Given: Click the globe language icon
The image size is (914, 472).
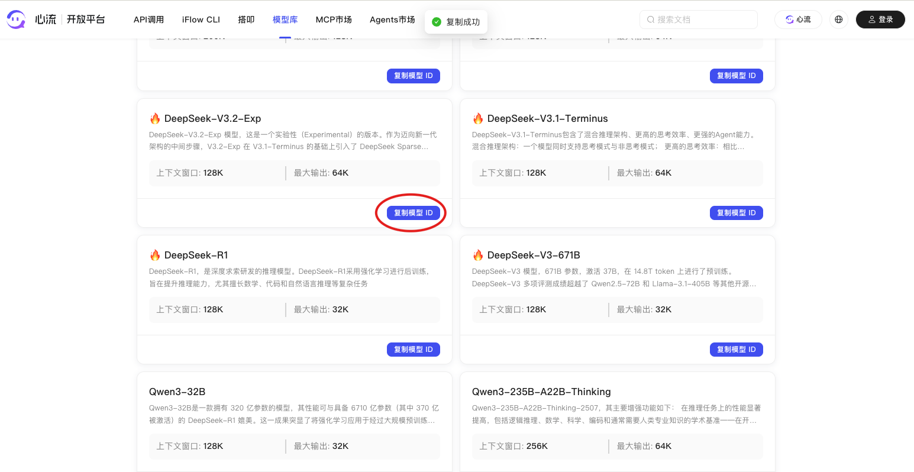Looking at the screenshot, I should (x=838, y=20).
